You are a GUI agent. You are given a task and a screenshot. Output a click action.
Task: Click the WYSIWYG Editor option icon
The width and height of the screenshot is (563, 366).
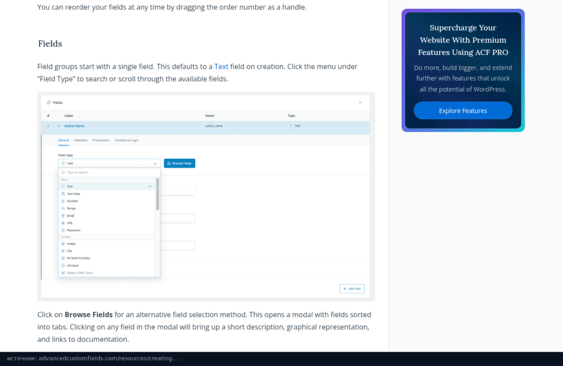(x=63, y=258)
